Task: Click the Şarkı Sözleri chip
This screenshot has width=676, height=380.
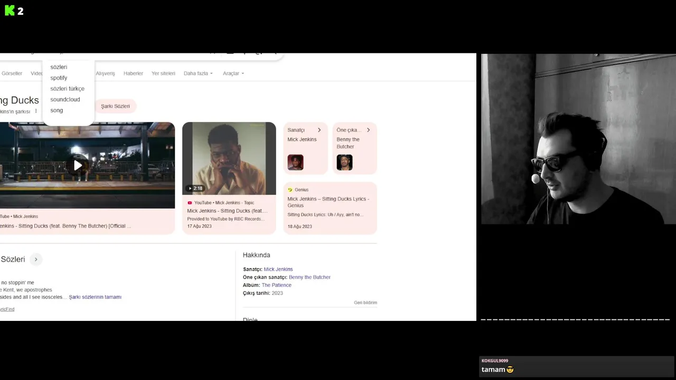Action: (115, 106)
